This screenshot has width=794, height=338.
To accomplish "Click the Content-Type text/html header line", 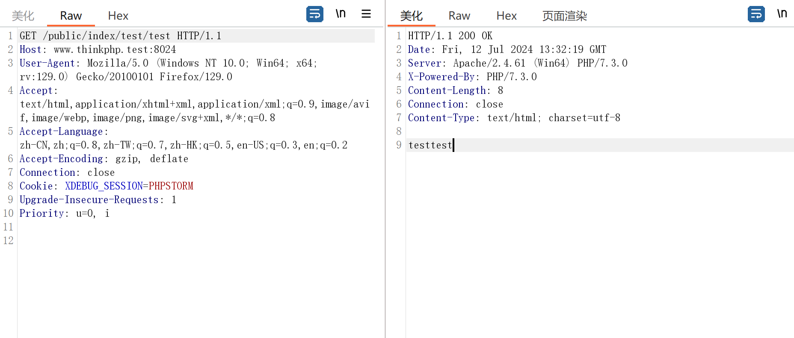I will click(x=514, y=118).
